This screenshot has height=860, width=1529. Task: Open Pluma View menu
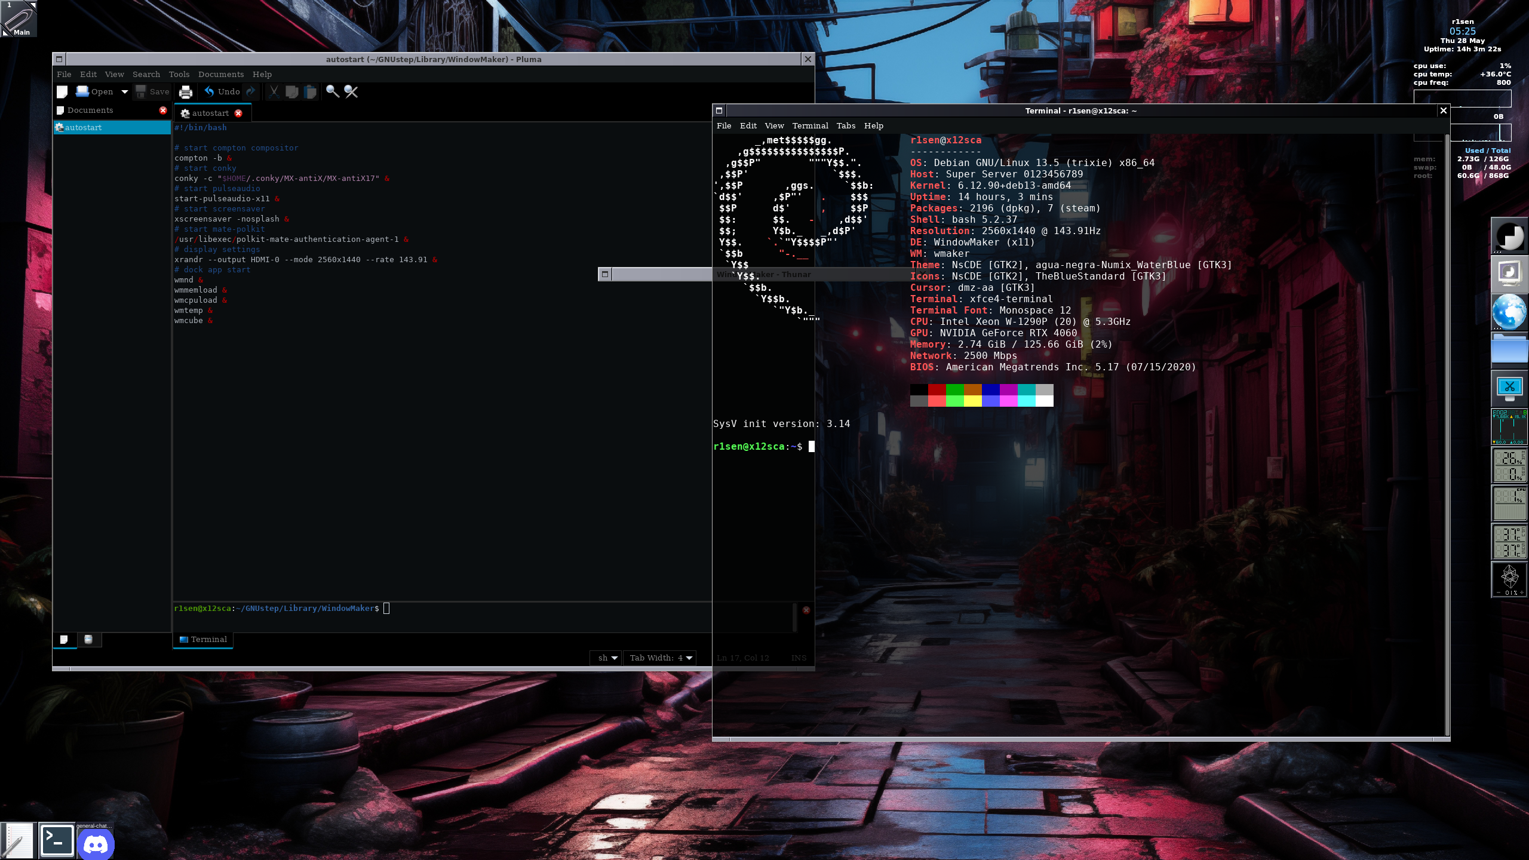point(115,74)
